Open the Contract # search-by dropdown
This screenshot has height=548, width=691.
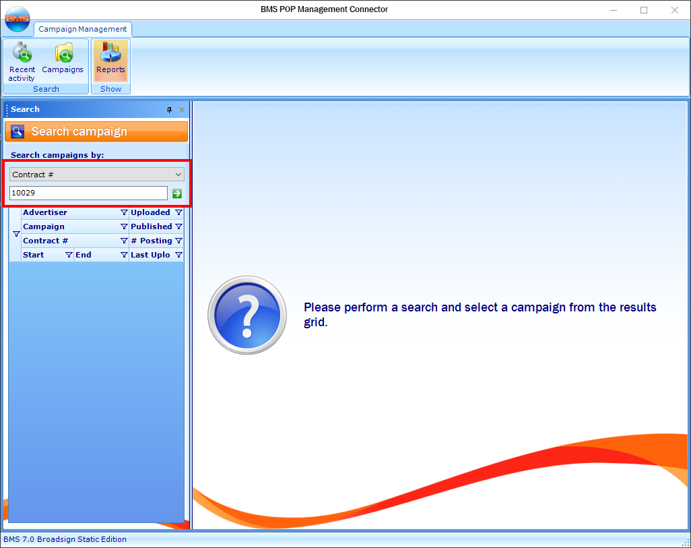click(96, 175)
